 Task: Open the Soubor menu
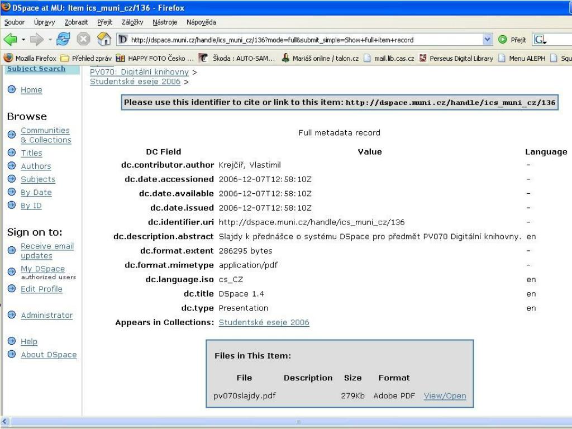pyautogui.click(x=14, y=22)
